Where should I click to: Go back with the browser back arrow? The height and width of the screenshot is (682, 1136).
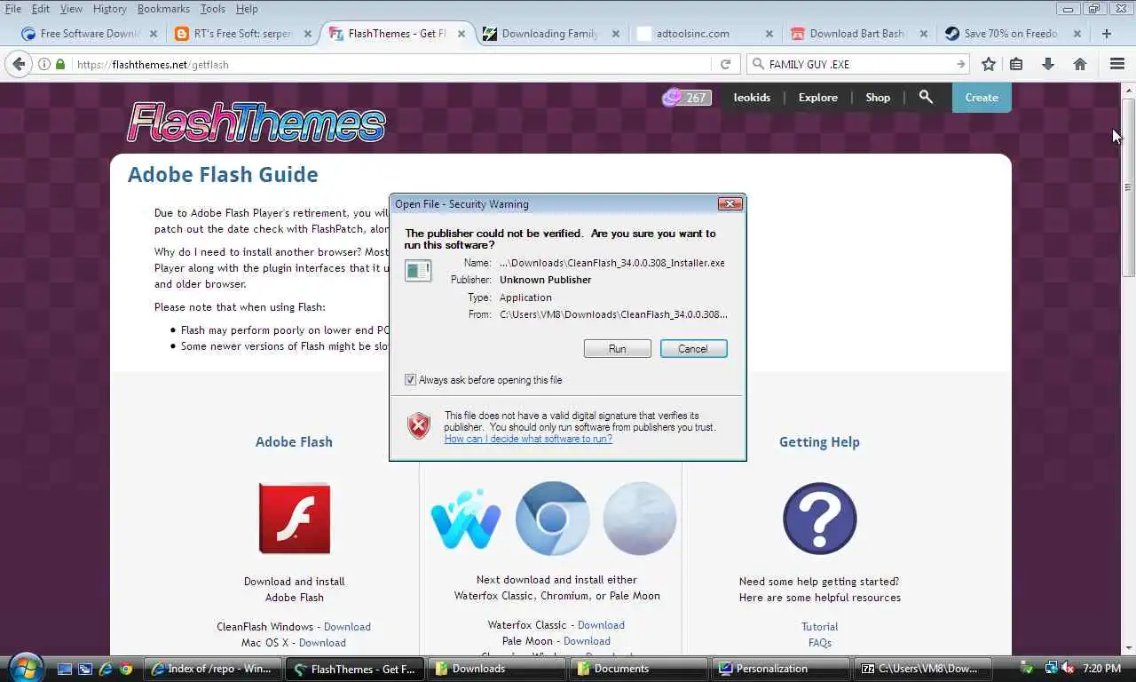click(19, 64)
